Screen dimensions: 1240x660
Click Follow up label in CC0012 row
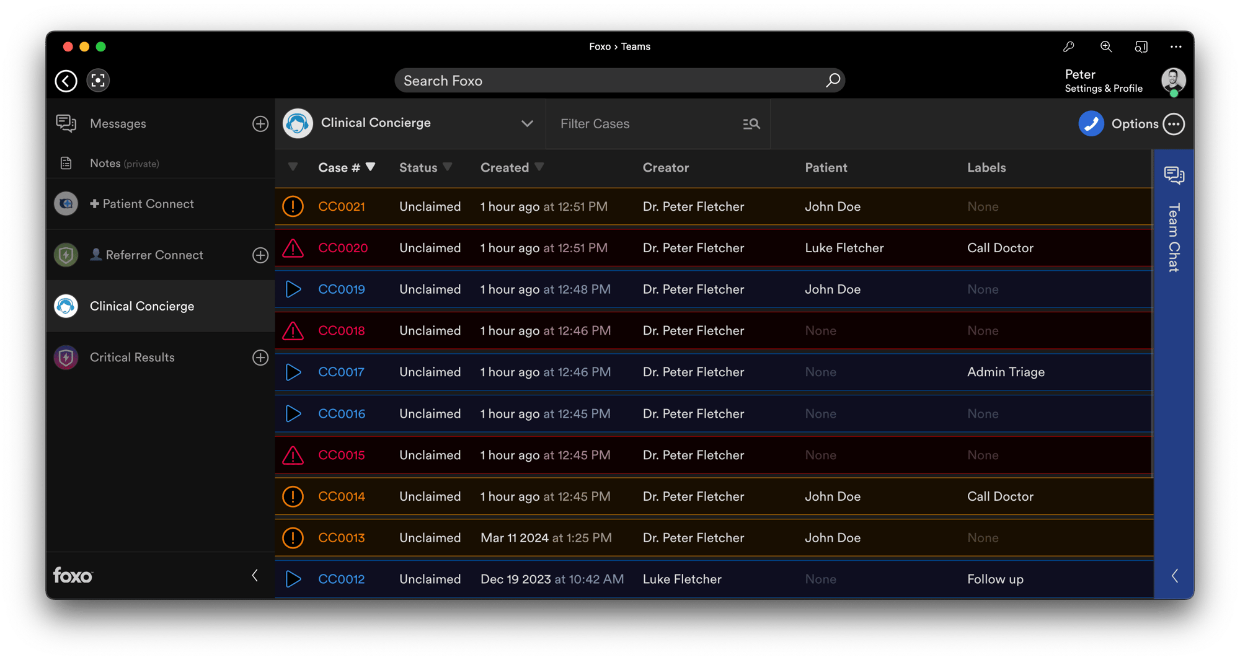[x=995, y=579]
